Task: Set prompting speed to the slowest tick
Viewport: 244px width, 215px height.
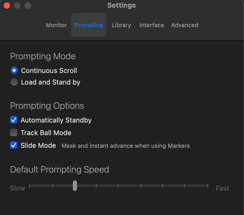Action: pos(30,186)
